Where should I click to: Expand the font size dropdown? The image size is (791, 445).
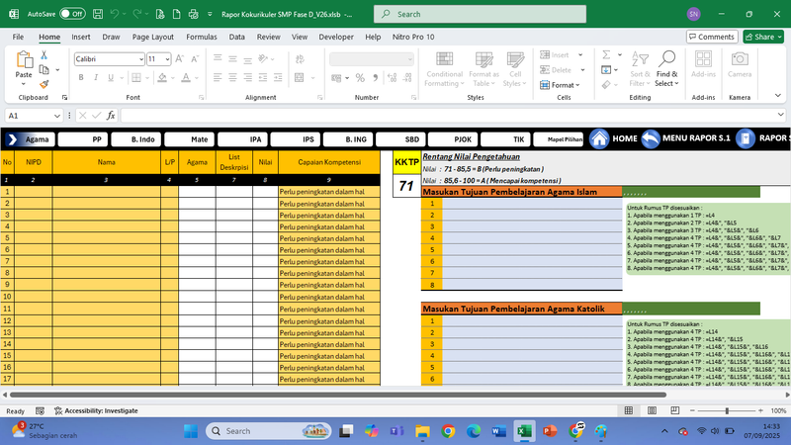tap(166, 59)
